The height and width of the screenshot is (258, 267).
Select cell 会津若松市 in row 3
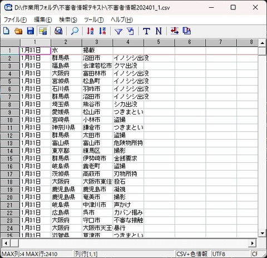click(x=97, y=66)
